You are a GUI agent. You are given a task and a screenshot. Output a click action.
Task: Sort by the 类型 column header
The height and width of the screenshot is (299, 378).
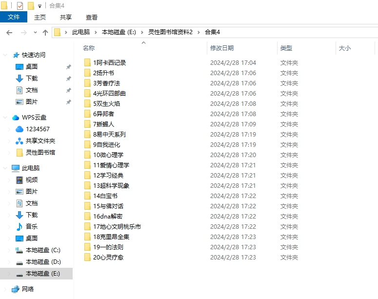click(286, 48)
